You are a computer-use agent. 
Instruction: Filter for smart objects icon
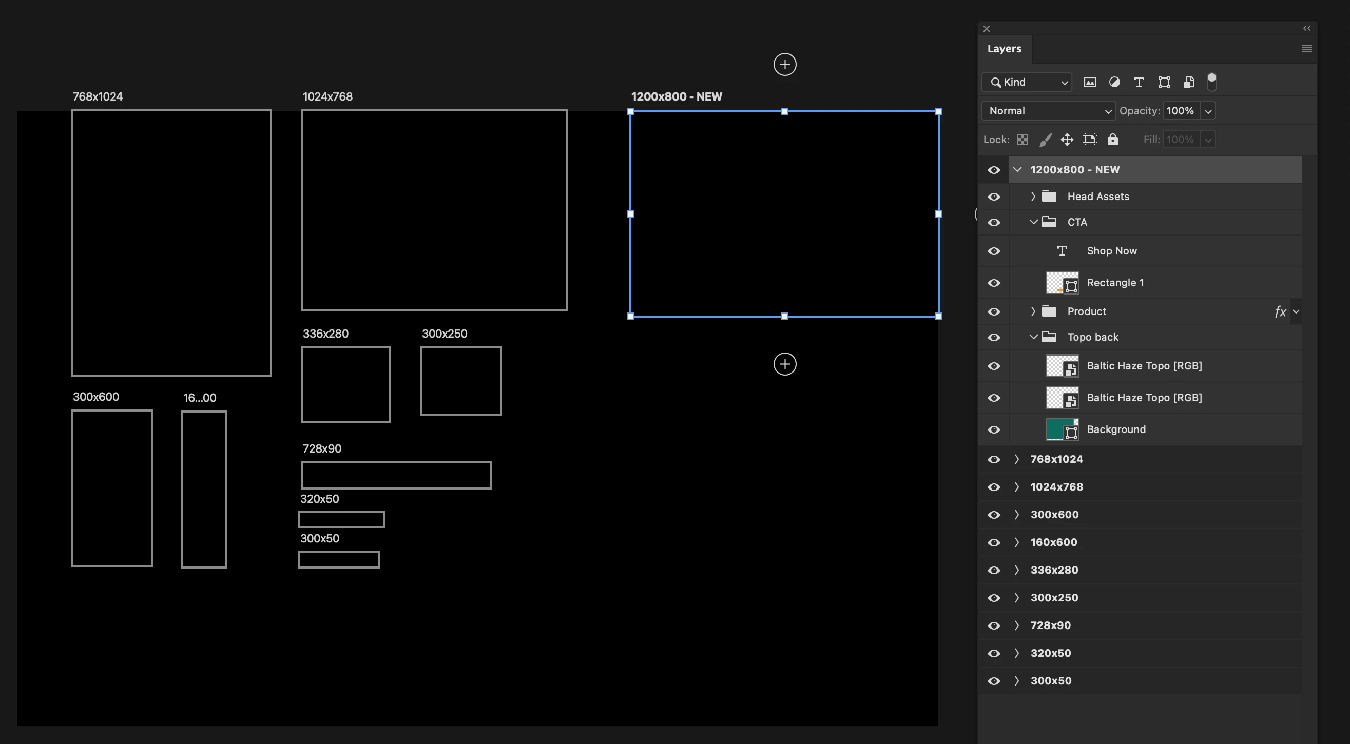coord(1189,82)
